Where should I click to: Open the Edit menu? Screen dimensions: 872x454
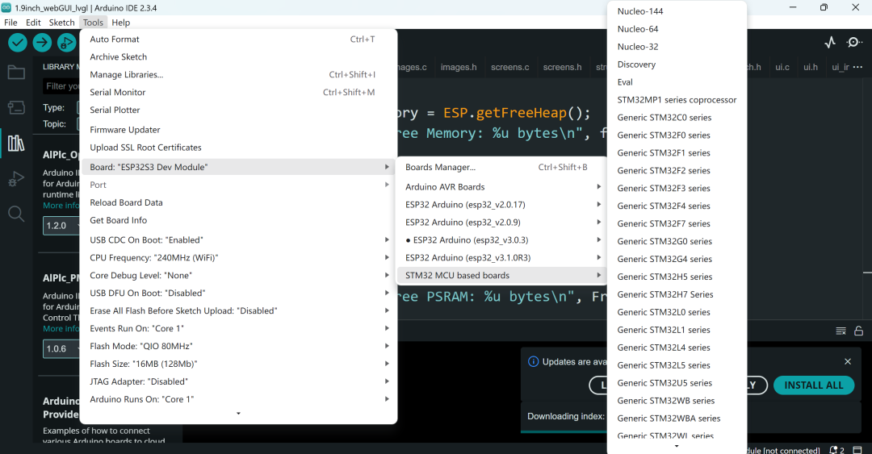33,23
